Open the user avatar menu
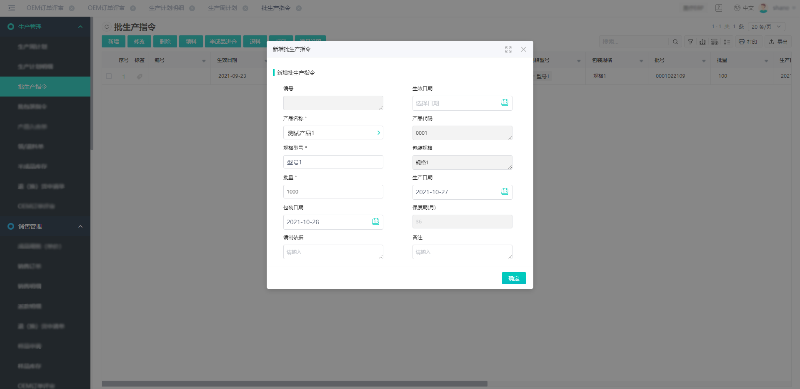 tap(763, 8)
